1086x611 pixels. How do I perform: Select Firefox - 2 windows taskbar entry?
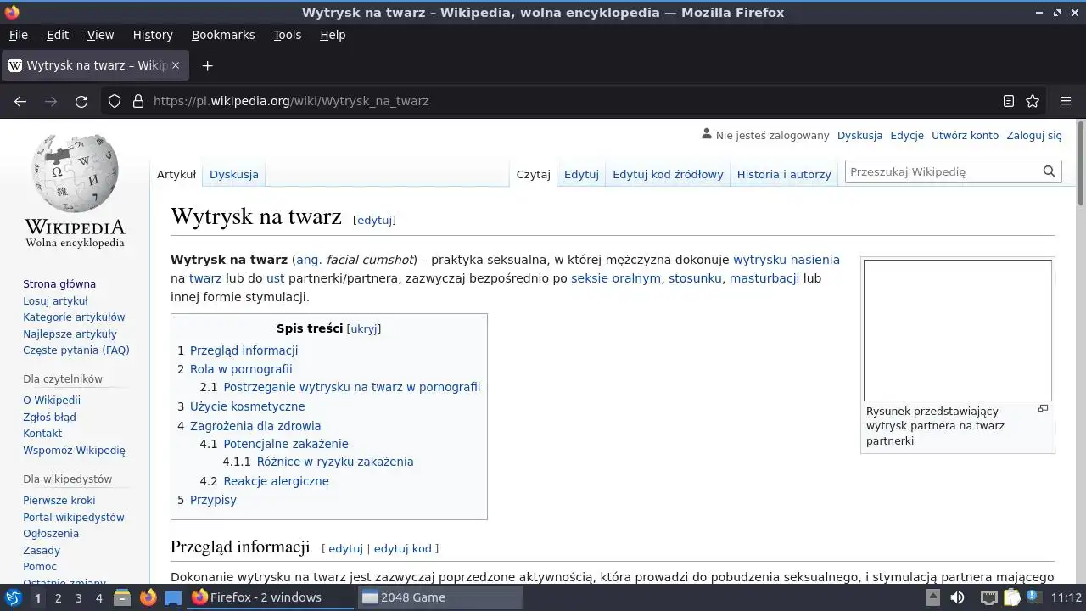click(271, 597)
